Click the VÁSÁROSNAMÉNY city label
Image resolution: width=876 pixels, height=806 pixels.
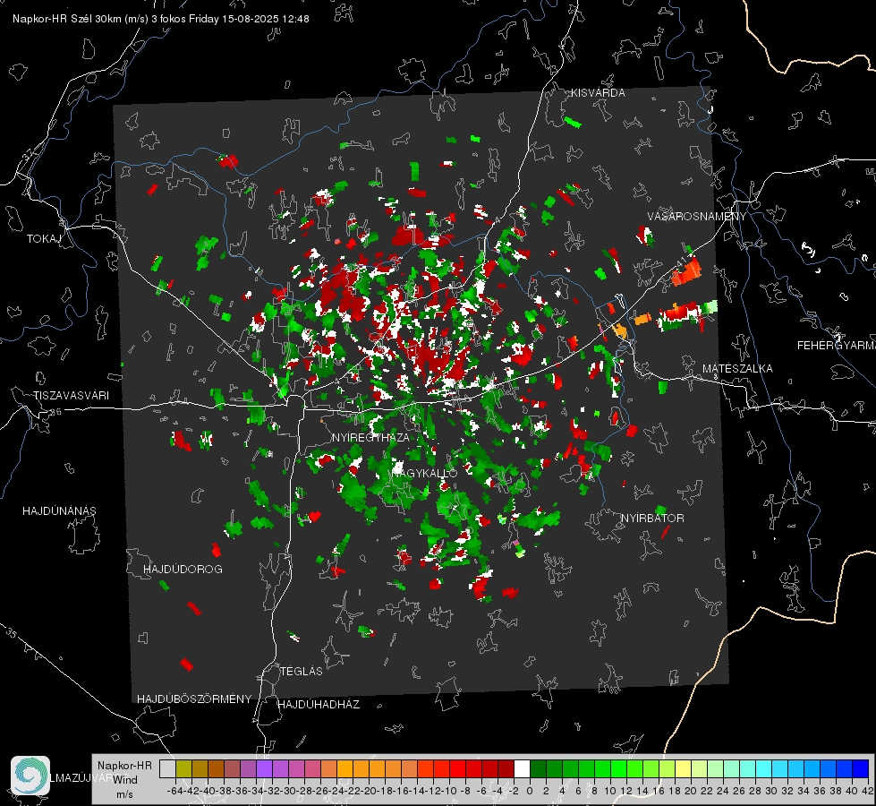[697, 217]
